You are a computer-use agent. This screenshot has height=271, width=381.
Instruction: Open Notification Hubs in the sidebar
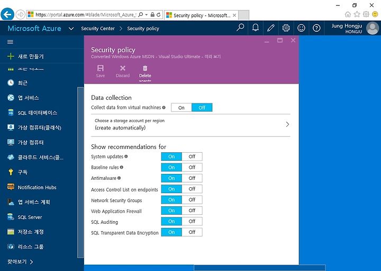(32, 187)
